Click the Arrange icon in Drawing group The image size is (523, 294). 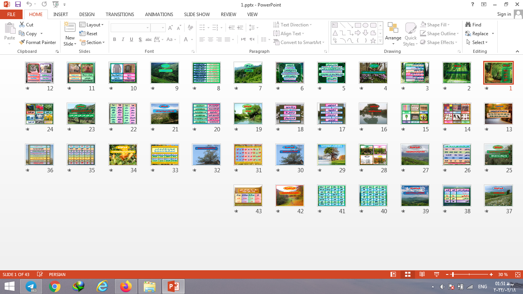click(x=393, y=28)
